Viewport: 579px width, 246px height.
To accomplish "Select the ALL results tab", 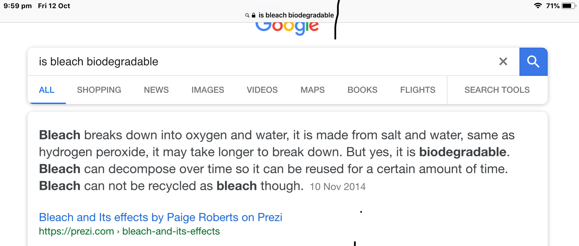I will coord(47,90).
